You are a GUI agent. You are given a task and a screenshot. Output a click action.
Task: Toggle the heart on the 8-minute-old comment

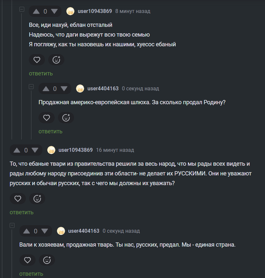(37, 60)
